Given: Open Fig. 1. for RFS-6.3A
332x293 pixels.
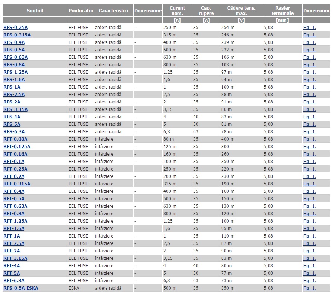Looking at the screenshot, I should point(310,131).
